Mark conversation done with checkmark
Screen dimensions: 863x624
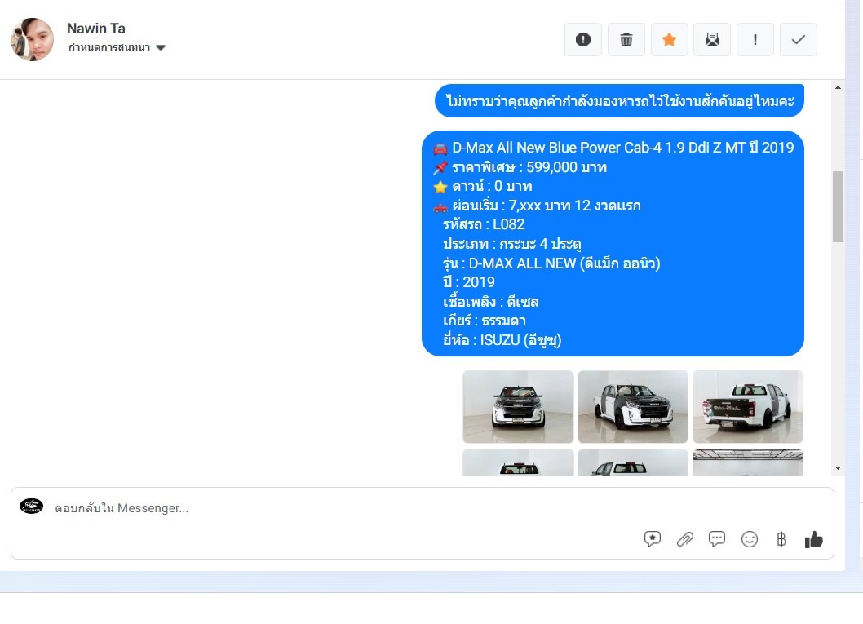pyautogui.click(x=798, y=40)
